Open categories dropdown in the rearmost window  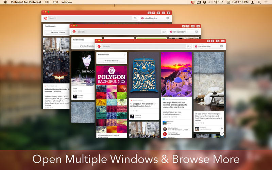(135, 18)
